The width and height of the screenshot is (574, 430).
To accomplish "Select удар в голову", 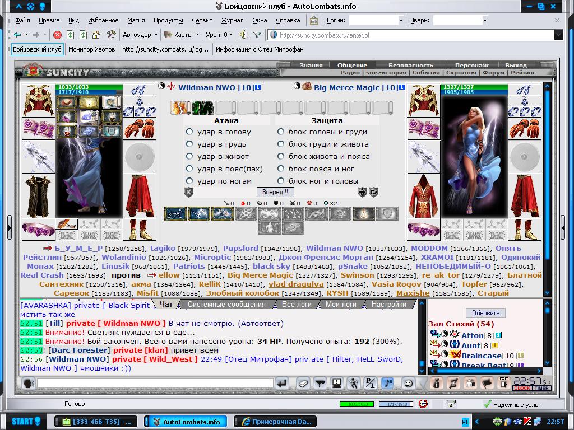I will coord(189,132).
